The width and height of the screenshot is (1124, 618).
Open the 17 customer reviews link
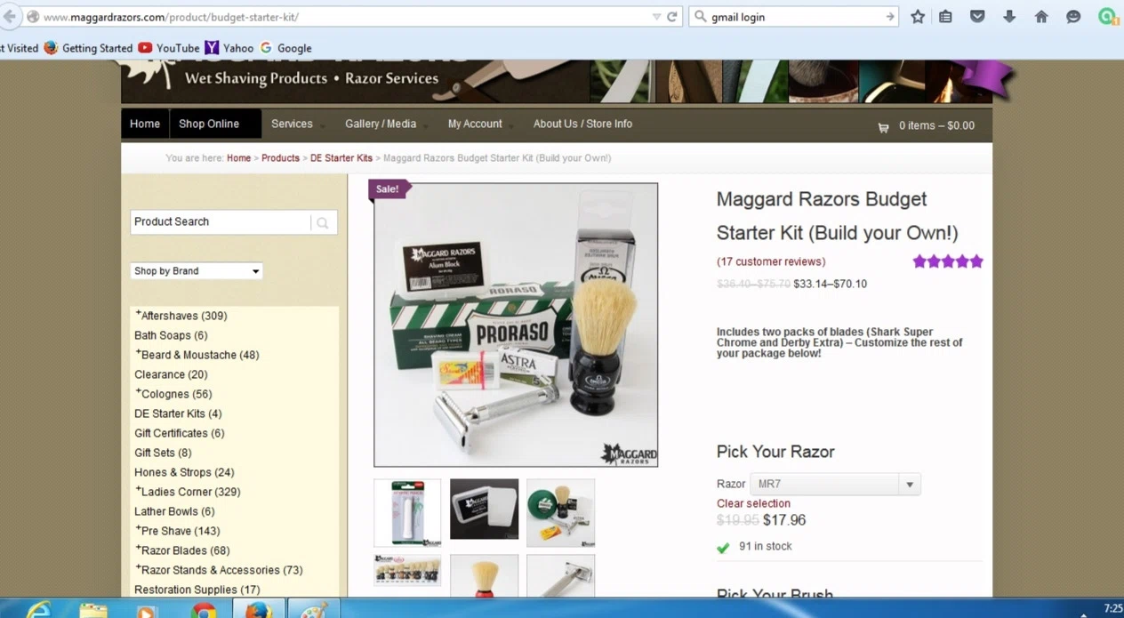coord(771,261)
